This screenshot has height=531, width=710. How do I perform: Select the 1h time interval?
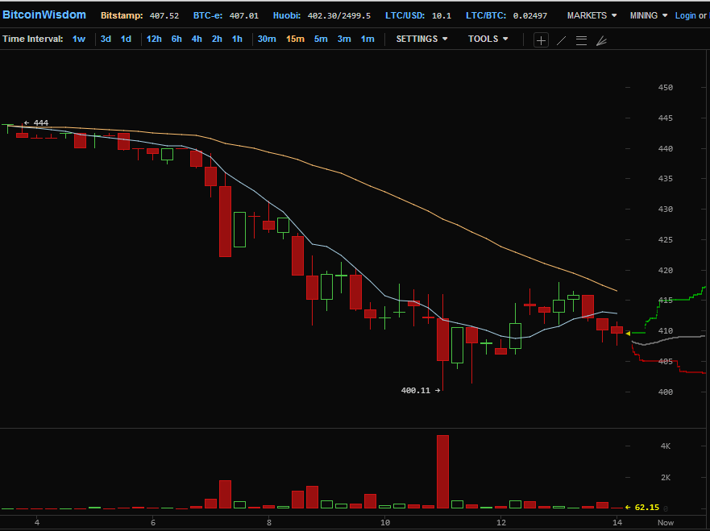[237, 39]
